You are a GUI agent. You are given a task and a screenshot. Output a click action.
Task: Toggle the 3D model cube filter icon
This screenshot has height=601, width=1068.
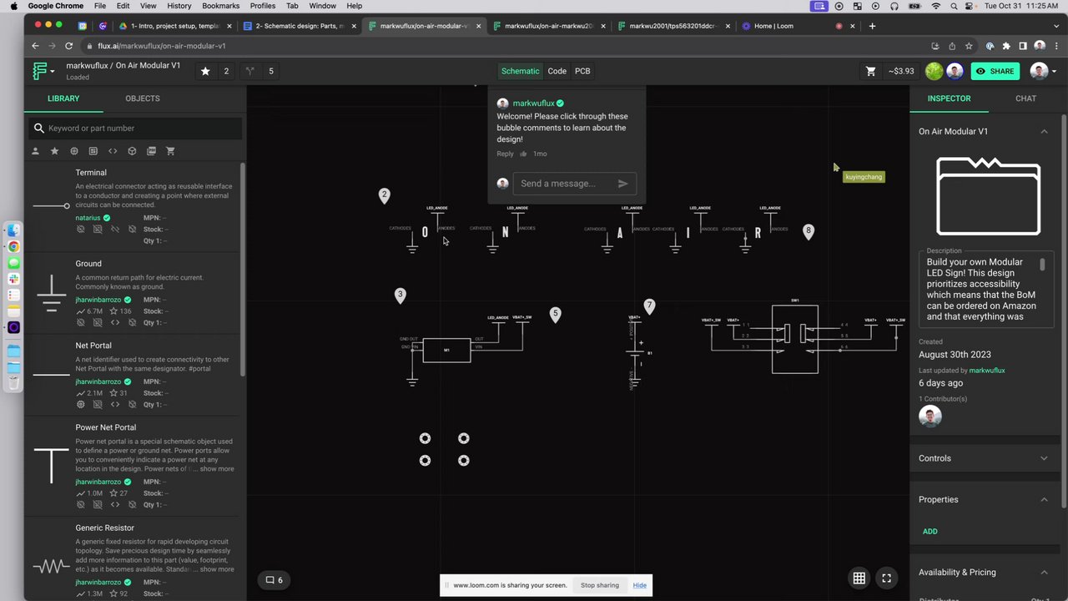pos(132,151)
